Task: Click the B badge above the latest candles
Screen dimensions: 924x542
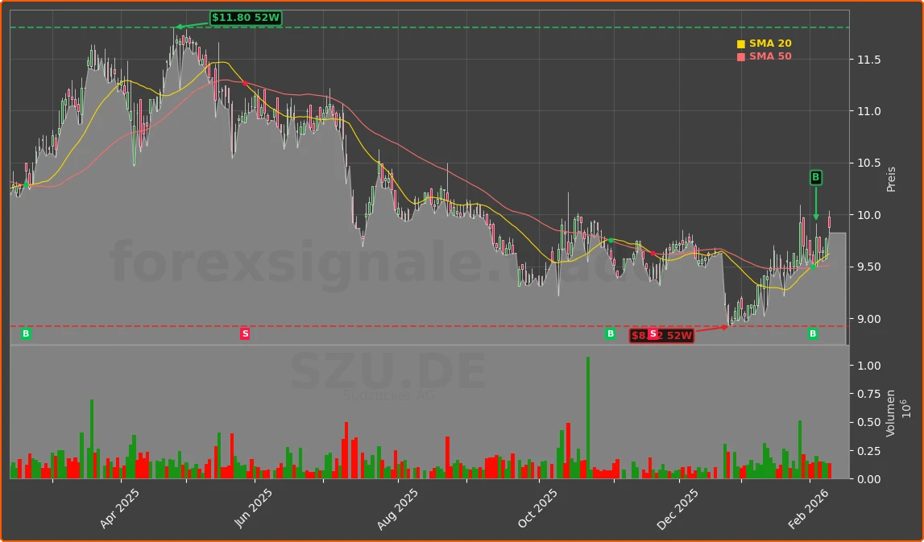Action: tap(815, 178)
